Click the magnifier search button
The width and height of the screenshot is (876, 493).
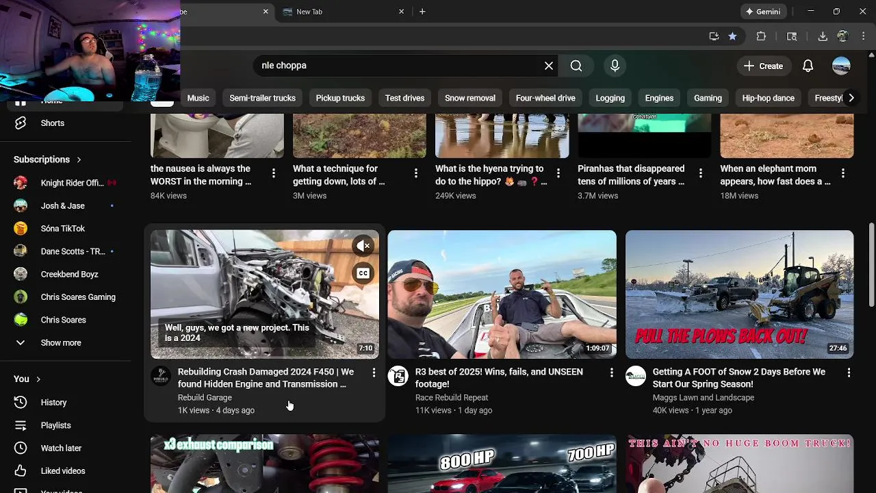[576, 66]
